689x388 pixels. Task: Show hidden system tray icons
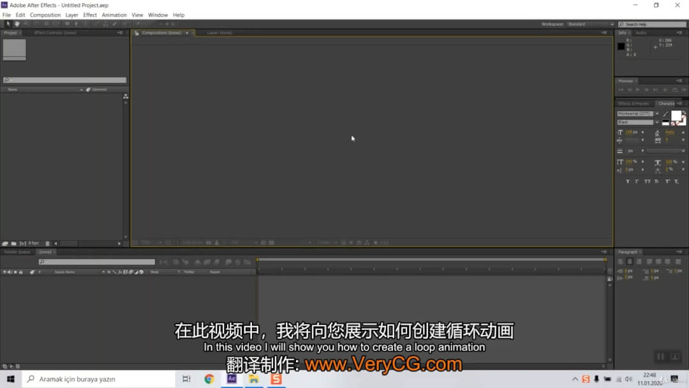(575, 379)
